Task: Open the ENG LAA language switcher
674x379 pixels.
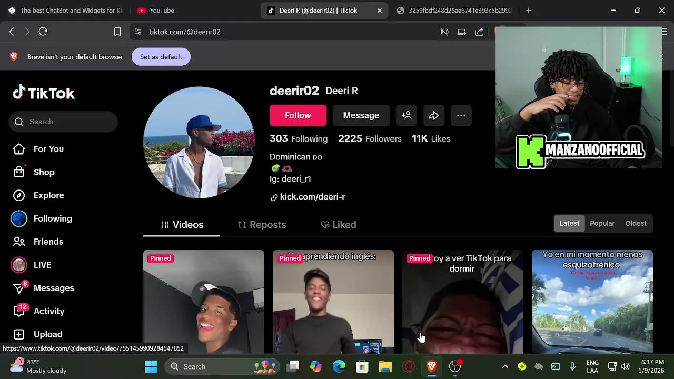Action: click(592, 366)
